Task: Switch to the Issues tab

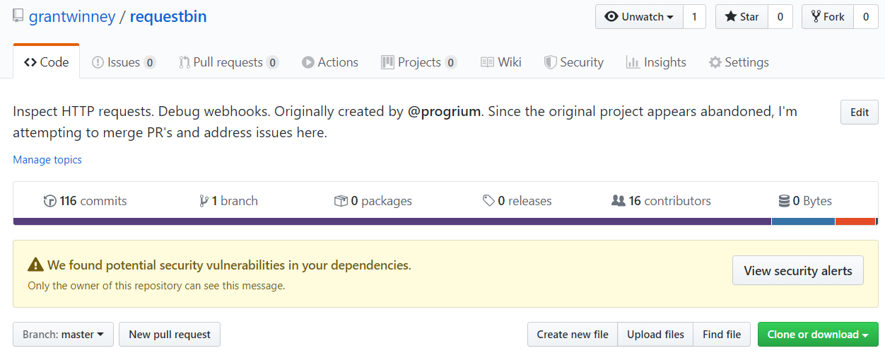Action: pos(123,62)
